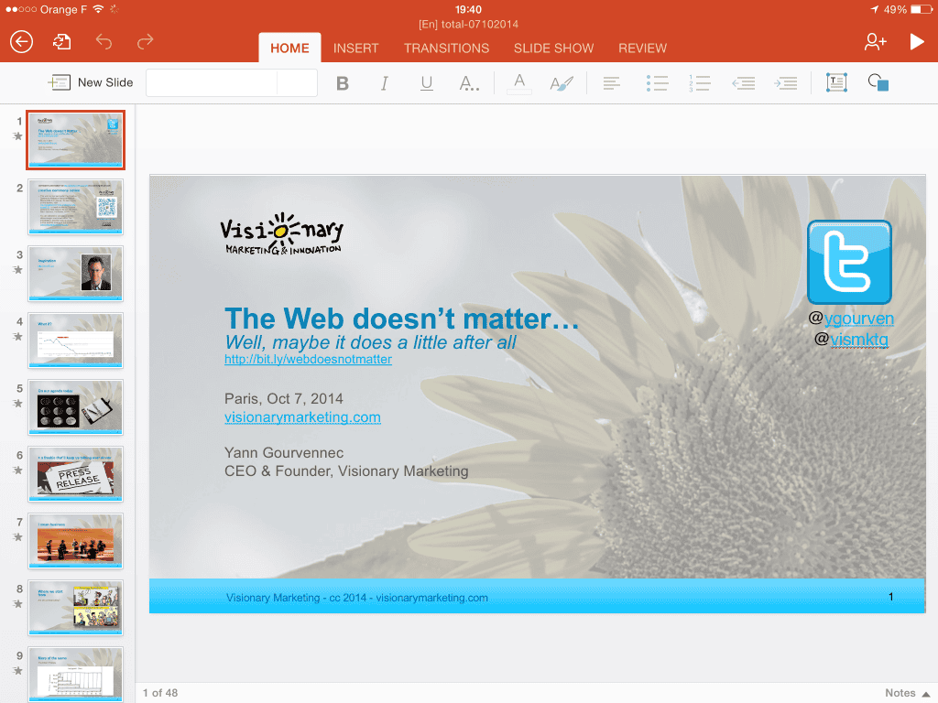Select the Twitter logo image on the slide

849,263
